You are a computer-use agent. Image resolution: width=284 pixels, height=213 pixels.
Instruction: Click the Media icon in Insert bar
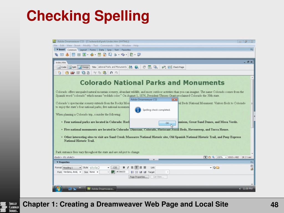click(x=92, y=55)
